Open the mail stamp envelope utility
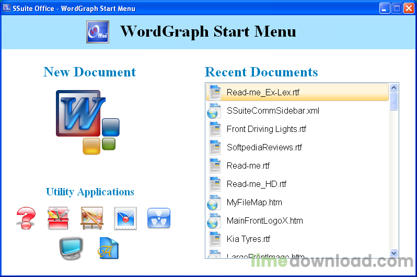Image resolution: width=417 pixels, height=277 pixels. 125,218
